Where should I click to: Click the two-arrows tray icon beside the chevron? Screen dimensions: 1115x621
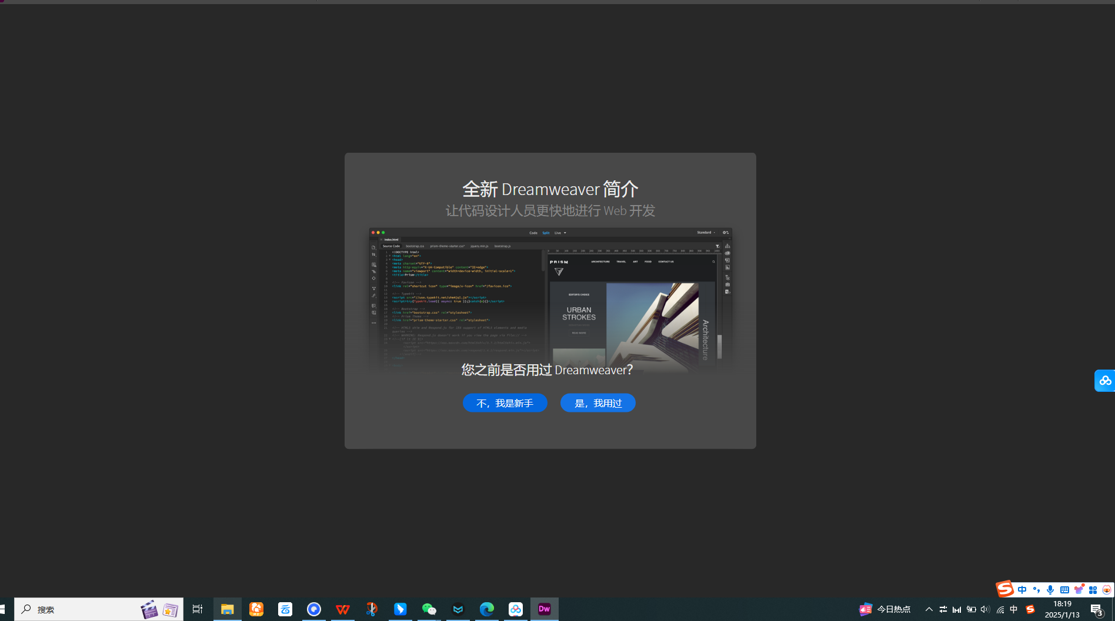coord(943,609)
